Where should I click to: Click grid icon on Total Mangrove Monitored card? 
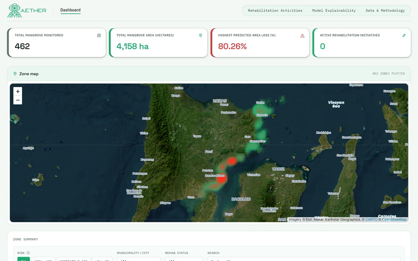pyautogui.click(x=99, y=36)
